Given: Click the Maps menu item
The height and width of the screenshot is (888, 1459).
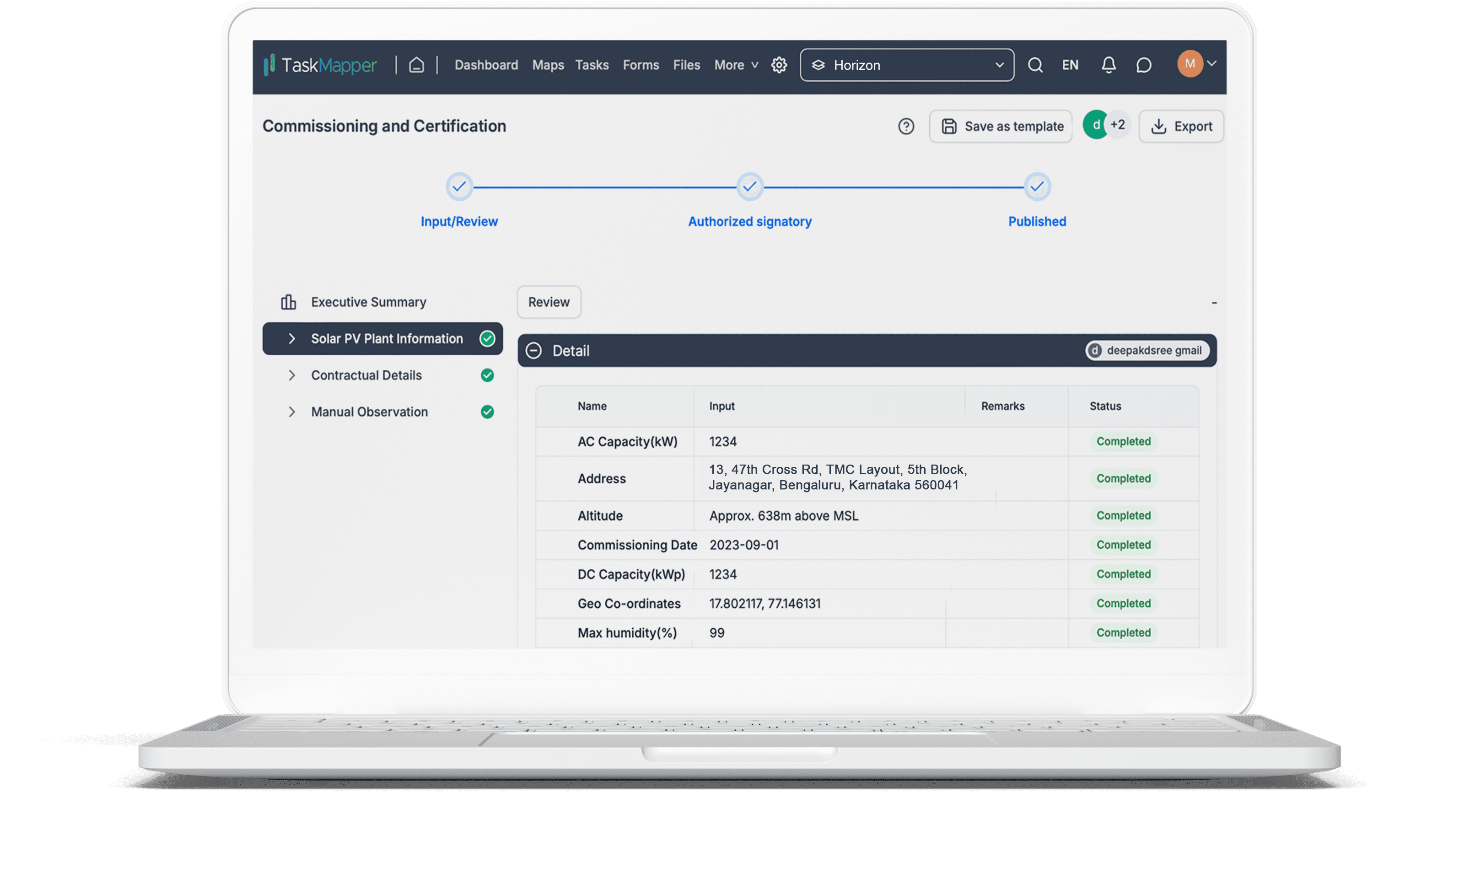Looking at the screenshot, I should pos(547,64).
